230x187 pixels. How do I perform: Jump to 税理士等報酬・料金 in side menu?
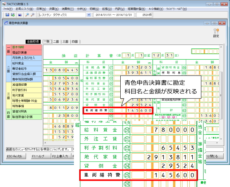tap(26, 101)
